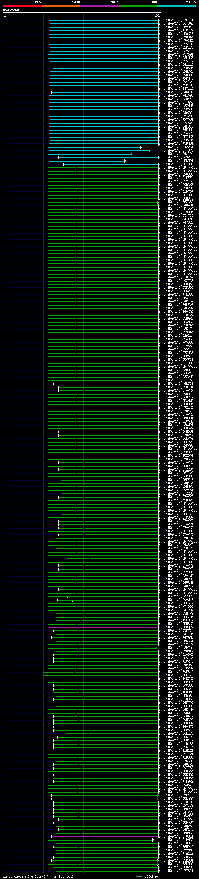199x879 pixels.
Task: Click hit label UniRef100_B3TLL9
Action: (x=178, y=89)
